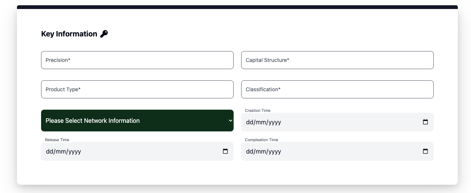The image size is (471, 193).
Task: Click the Compleation Time field label
Action: (x=261, y=140)
